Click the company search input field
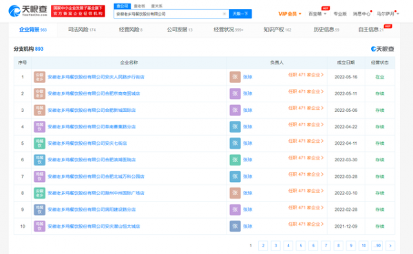 [169, 14]
